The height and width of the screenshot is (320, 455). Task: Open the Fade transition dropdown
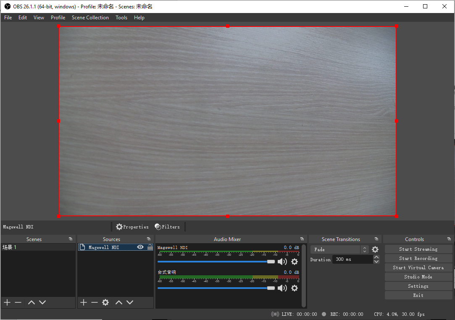[x=365, y=249]
